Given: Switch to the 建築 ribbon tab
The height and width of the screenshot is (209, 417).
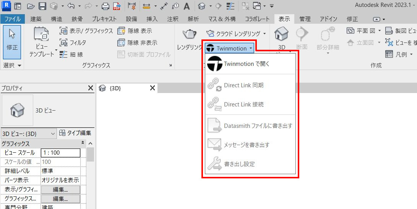Looking at the screenshot, I should tap(36, 19).
